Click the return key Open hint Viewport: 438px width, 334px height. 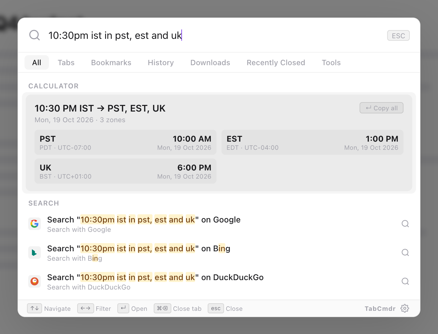[x=123, y=308]
